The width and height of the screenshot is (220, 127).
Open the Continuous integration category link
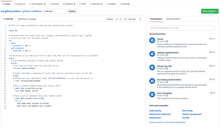tap(160, 114)
